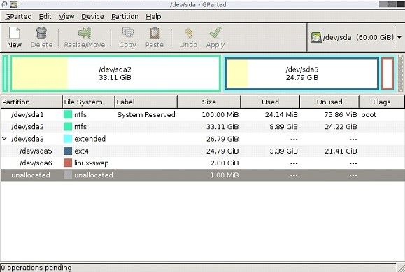Select the /dev/sda1 partition row
Viewport: 405px width, 272px height.
tap(202, 115)
